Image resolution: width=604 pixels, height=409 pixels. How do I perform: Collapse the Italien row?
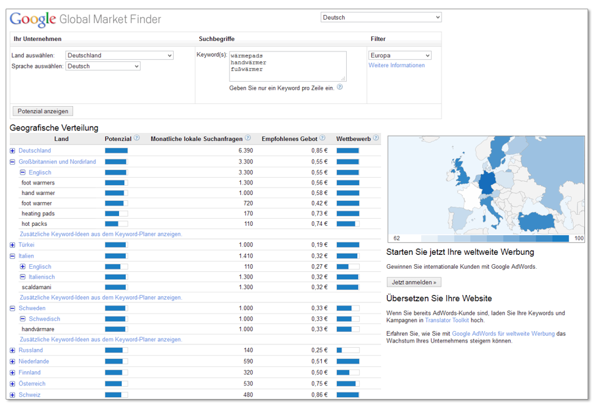coord(13,256)
